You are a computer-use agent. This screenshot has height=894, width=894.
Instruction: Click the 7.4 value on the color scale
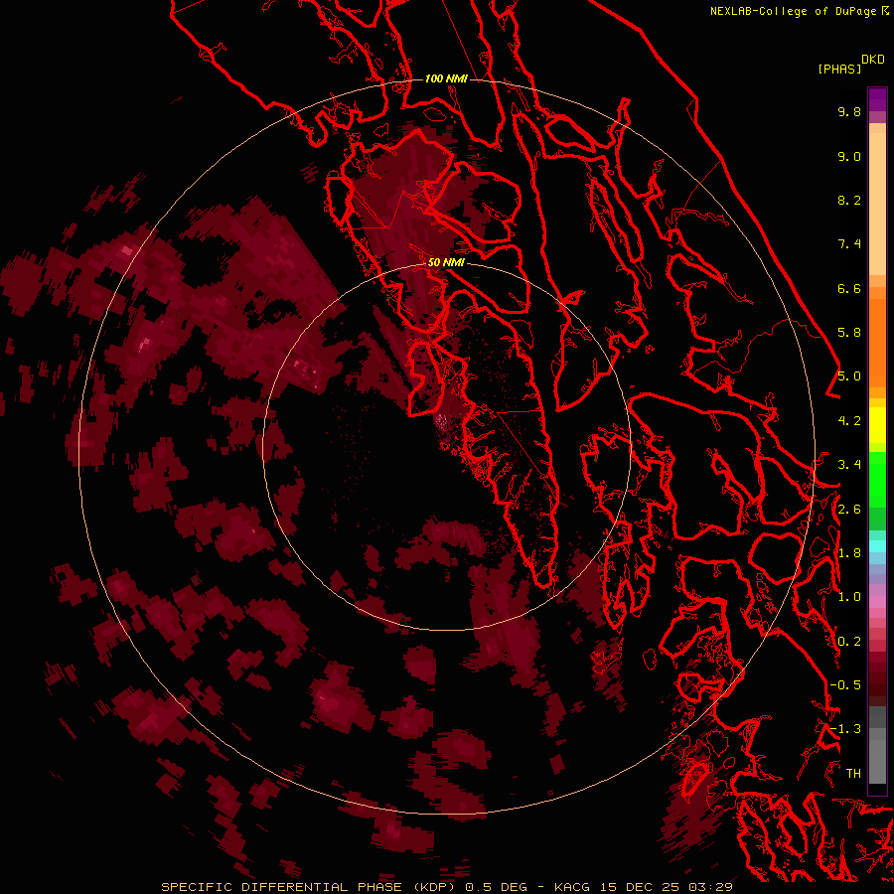click(849, 244)
